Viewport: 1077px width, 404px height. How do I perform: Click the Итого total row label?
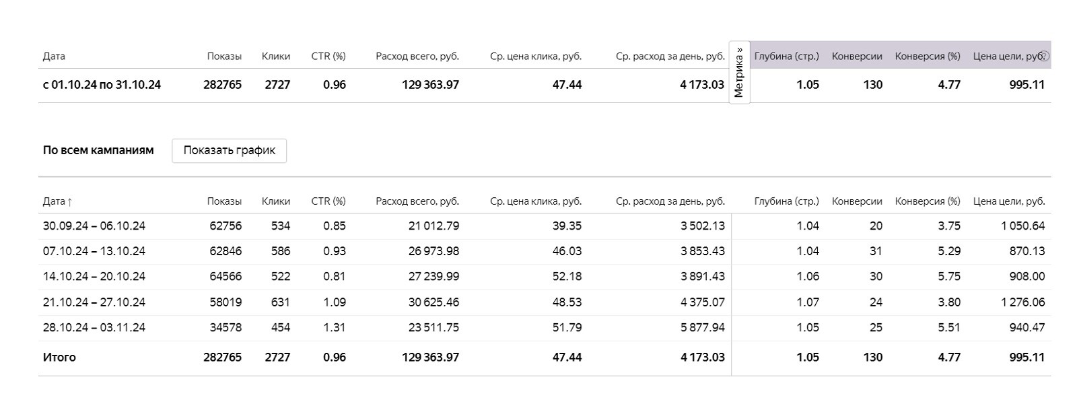click(59, 358)
